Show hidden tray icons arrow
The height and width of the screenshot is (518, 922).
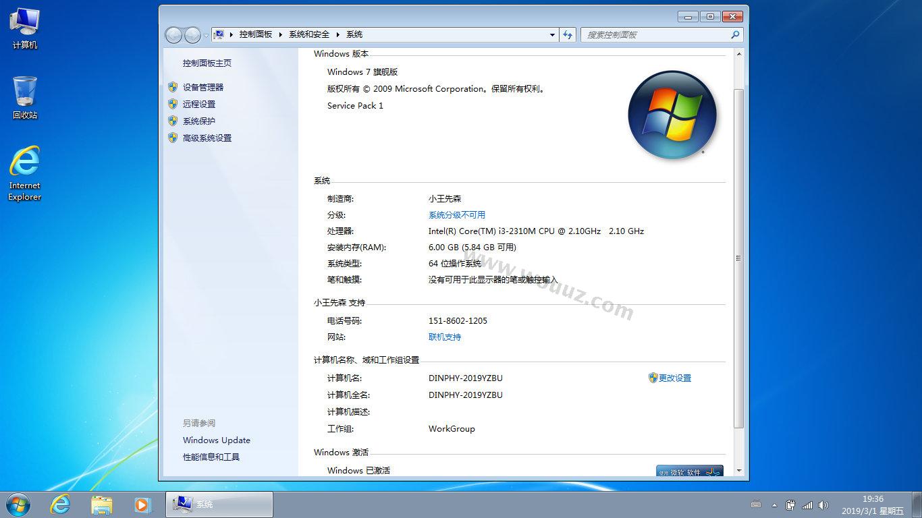coord(774,505)
